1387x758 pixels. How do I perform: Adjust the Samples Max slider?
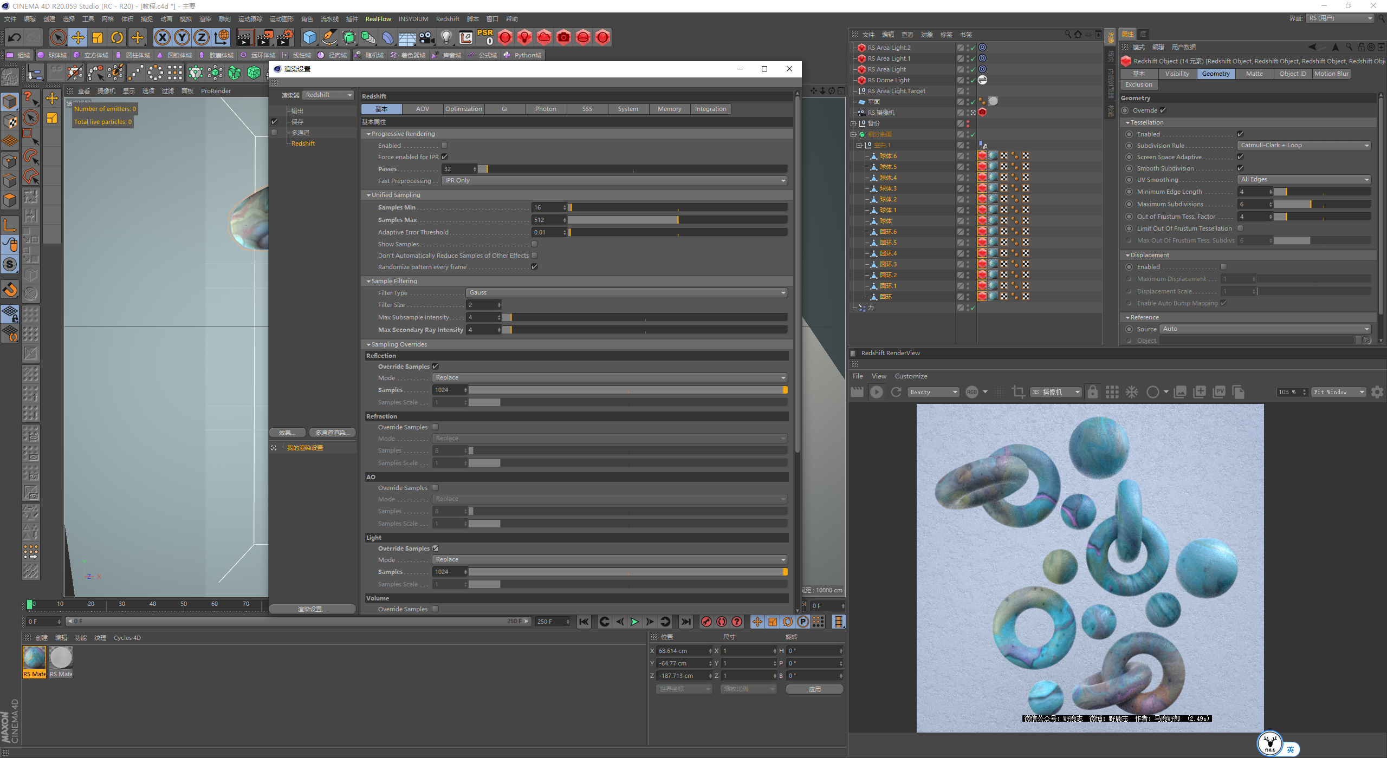point(677,220)
